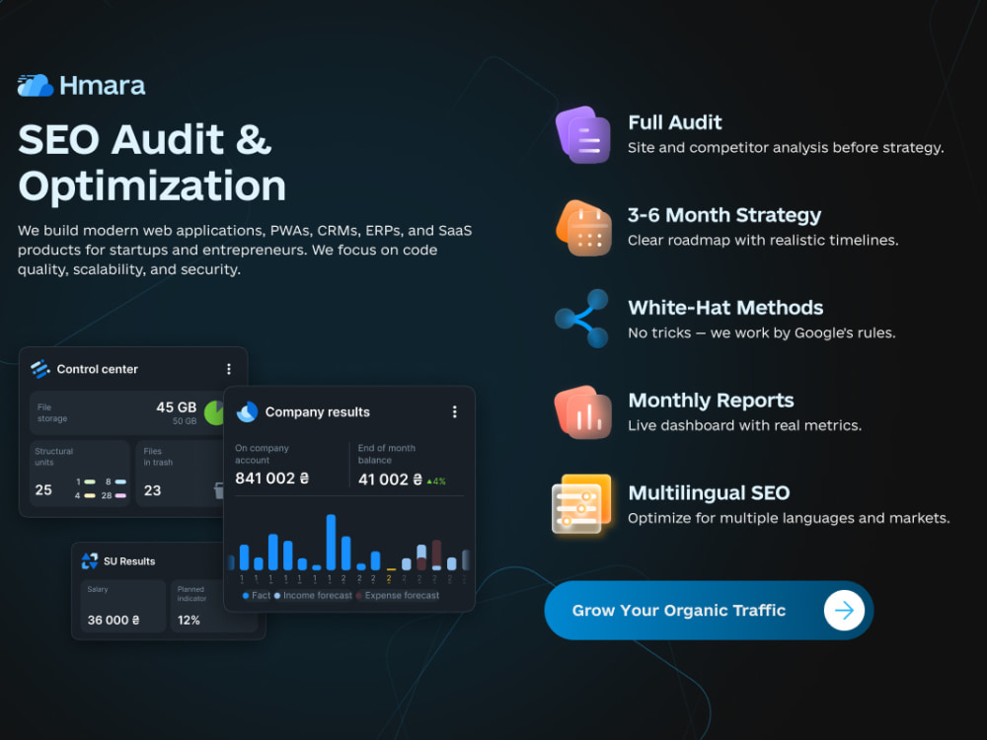Viewport: 987px width, 740px height.
Task: Click the tallest blue bar in the chart
Action: (331, 543)
